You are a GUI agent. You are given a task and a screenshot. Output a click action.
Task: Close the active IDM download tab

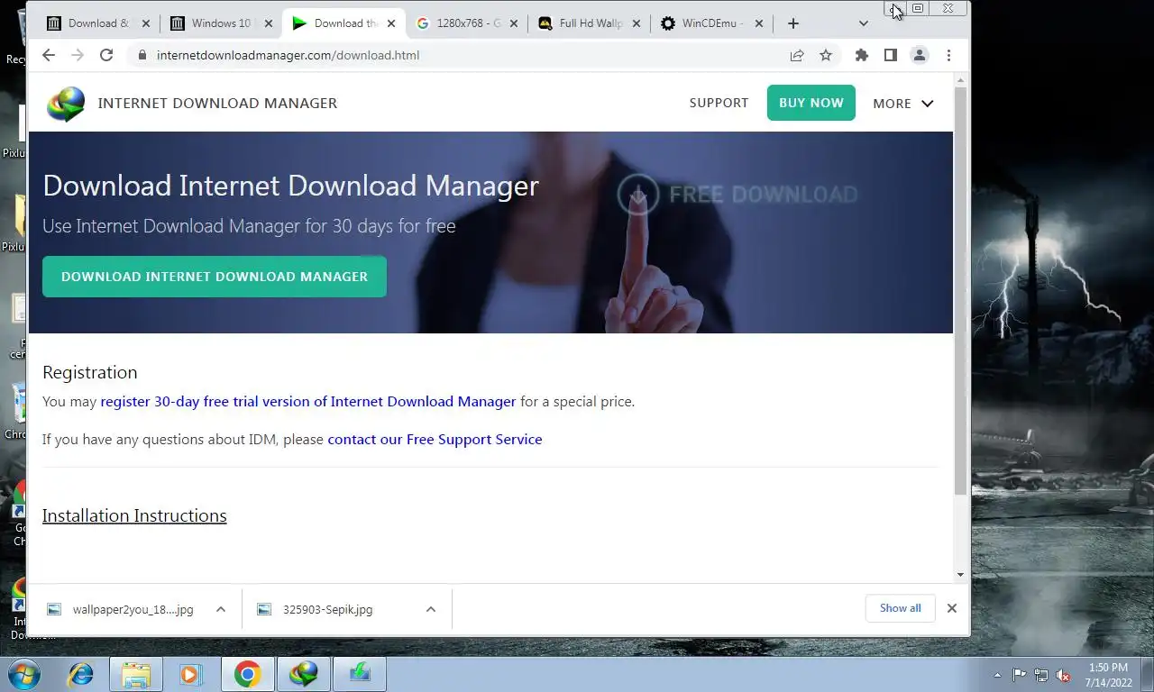point(391,23)
